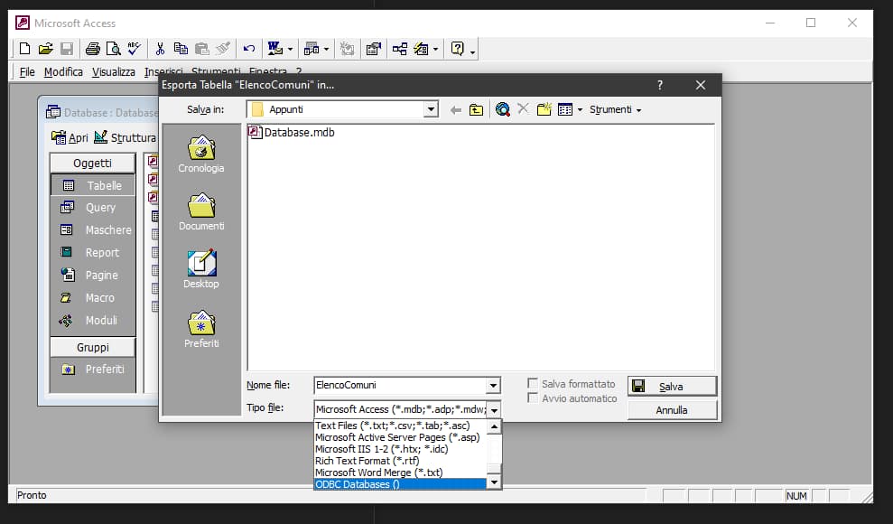Create a new folder icon
This screenshot has width=893, height=524.
tap(544, 109)
